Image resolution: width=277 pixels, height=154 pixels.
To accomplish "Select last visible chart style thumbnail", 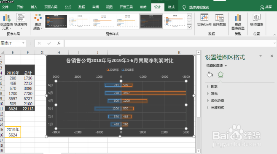I will (x=175, y=21).
